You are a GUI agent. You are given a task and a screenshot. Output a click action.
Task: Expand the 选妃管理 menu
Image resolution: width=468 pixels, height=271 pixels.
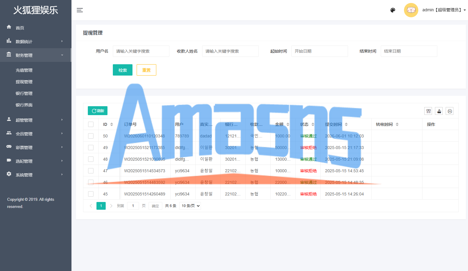click(x=36, y=161)
